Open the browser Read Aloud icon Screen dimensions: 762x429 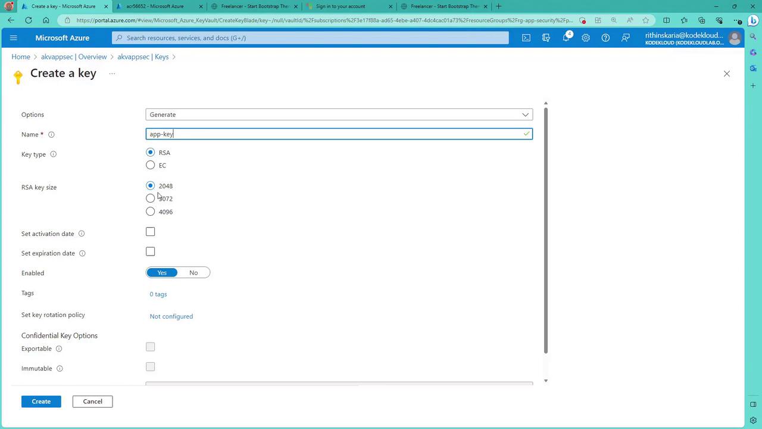coord(630,20)
